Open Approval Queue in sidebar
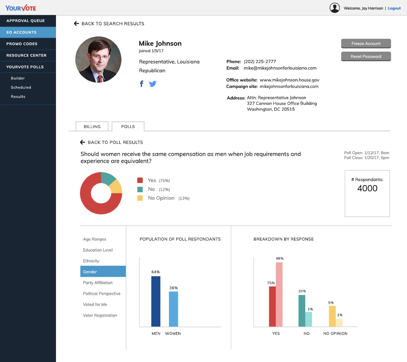Image resolution: width=407 pixels, height=362 pixels. (28, 21)
